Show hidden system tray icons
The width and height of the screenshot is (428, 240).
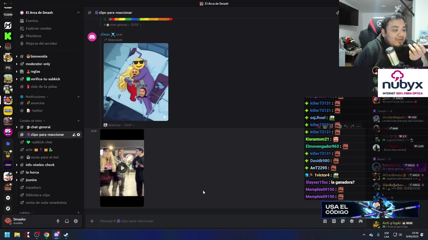click(364, 235)
